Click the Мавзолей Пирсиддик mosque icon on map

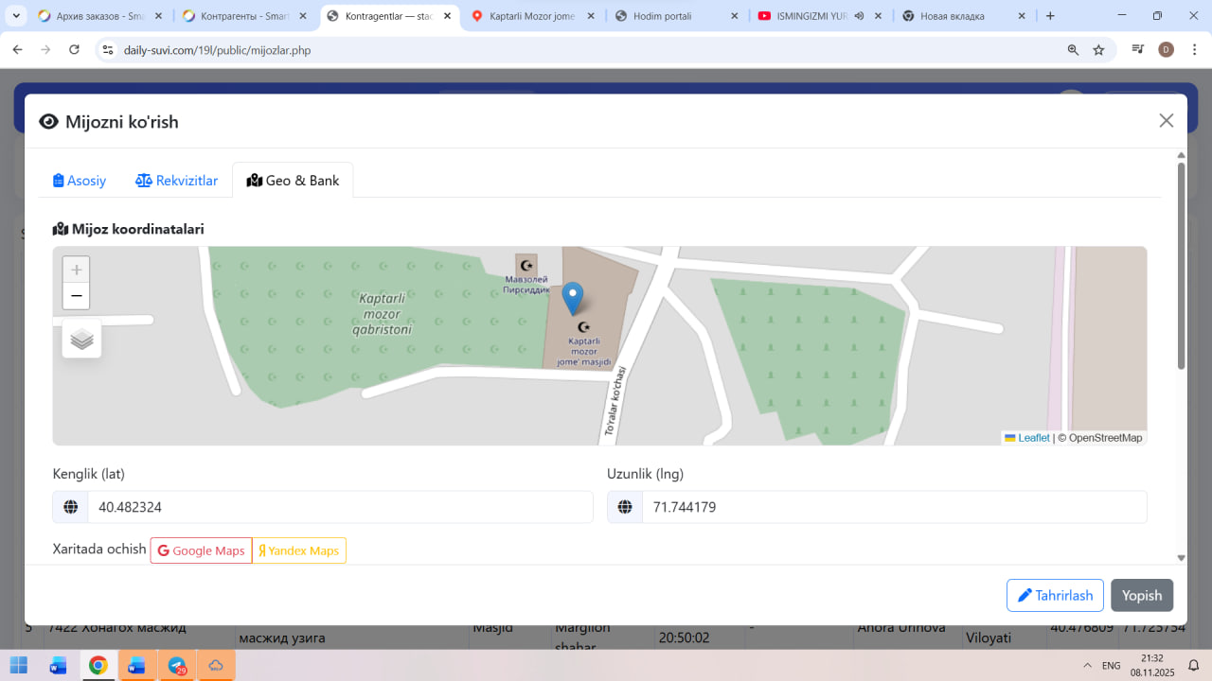click(526, 265)
